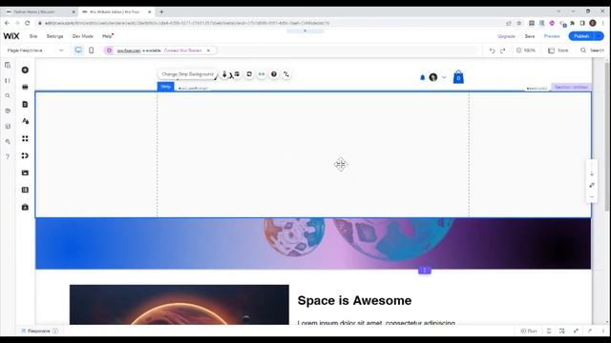This screenshot has width=611, height=343.
Task: Open the Site Design text-and-drop icon
Action: [25, 121]
